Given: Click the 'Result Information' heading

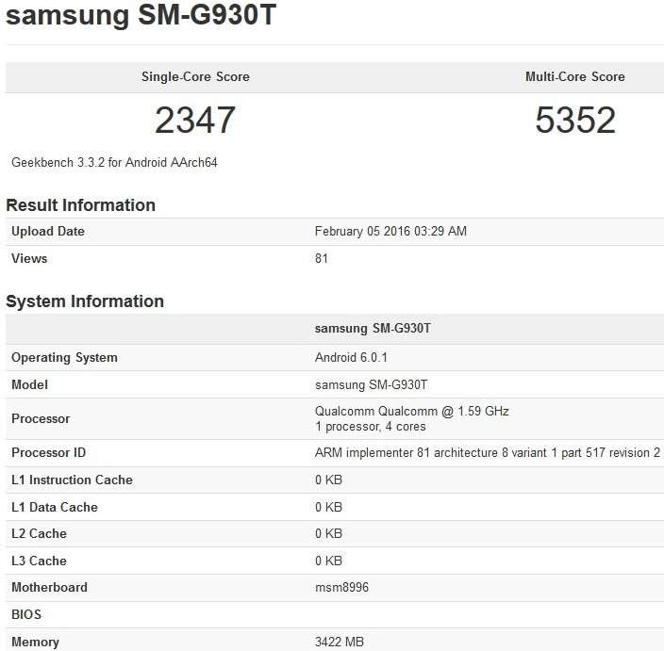Looking at the screenshot, I should coord(80,205).
